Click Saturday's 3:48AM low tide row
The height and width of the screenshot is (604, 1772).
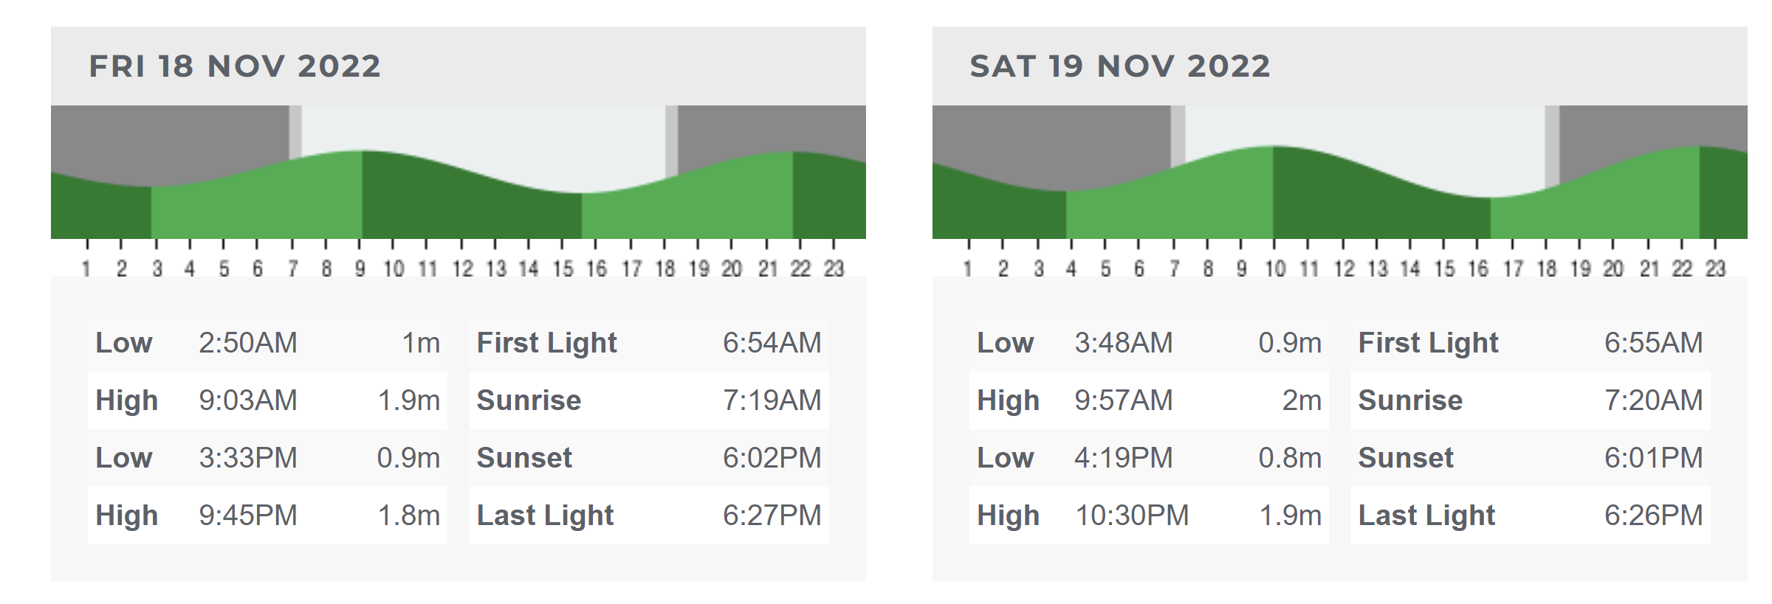click(1149, 343)
